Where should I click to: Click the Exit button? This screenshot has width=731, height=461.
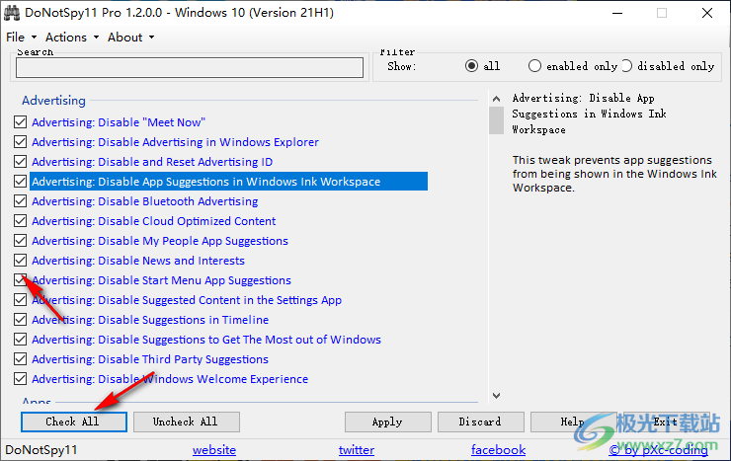coord(666,422)
